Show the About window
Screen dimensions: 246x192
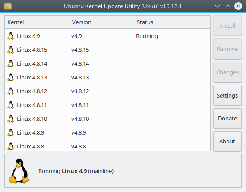tap(227, 142)
